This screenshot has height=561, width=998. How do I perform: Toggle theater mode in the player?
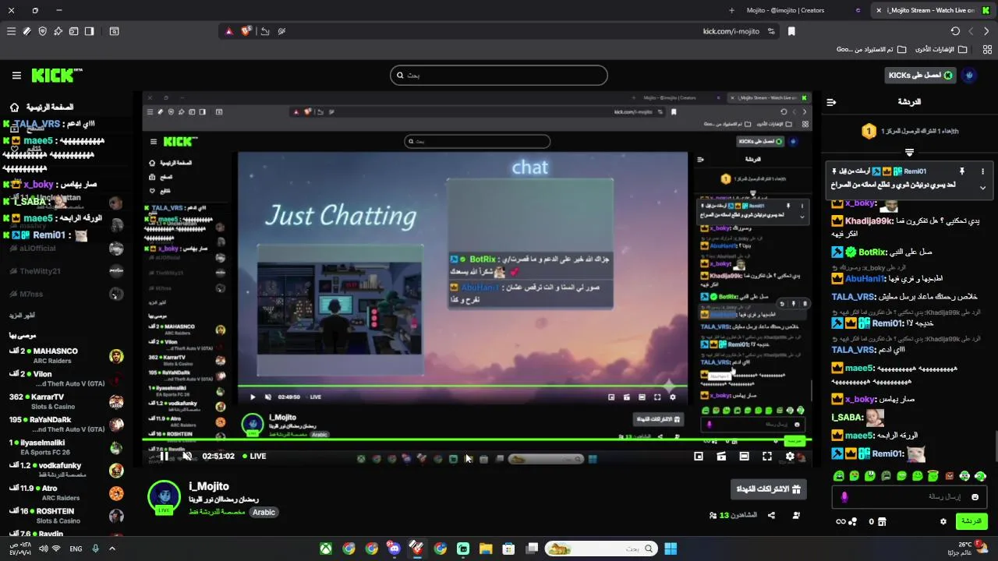pyautogui.click(x=745, y=457)
